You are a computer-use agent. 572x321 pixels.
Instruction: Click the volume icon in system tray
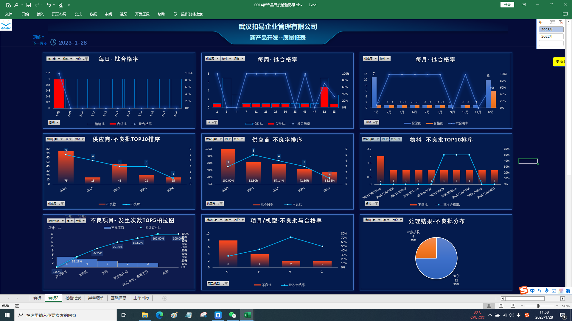pyautogui.click(x=511, y=315)
